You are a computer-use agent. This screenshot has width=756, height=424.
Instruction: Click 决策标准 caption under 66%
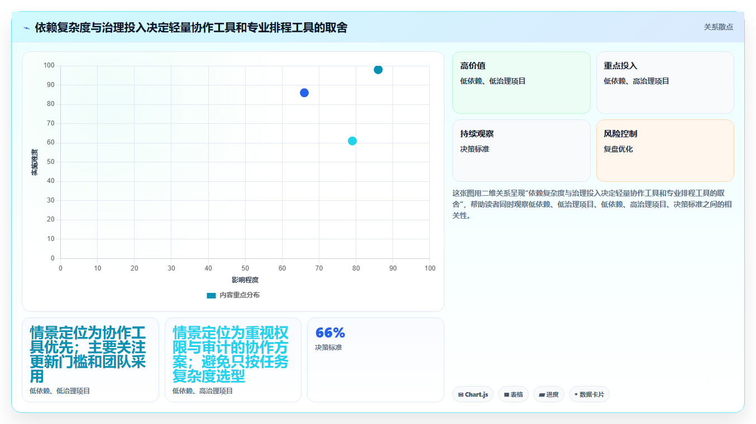point(328,348)
